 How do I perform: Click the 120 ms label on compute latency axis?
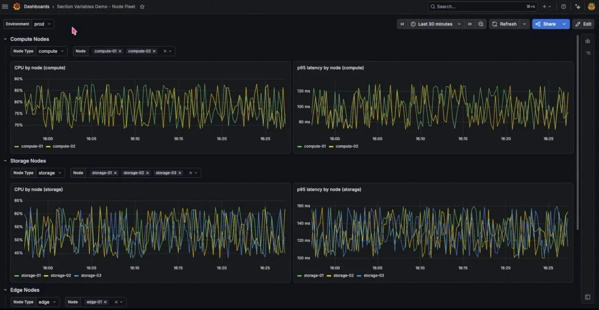tap(304, 91)
